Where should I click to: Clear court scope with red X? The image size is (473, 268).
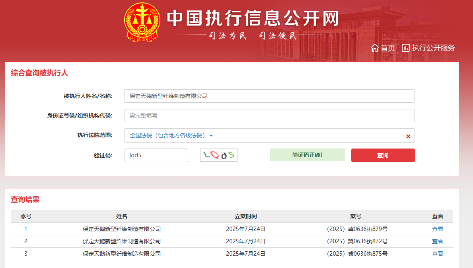(x=408, y=137)
